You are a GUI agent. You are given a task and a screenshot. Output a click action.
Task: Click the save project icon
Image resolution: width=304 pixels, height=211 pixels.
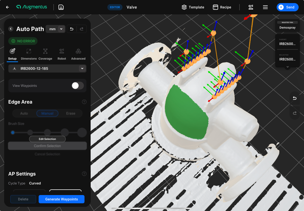[x=61, y=7]
